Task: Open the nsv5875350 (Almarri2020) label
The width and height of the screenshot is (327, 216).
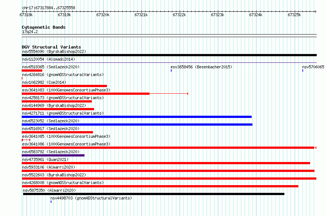Action: (x=49, y=190)
